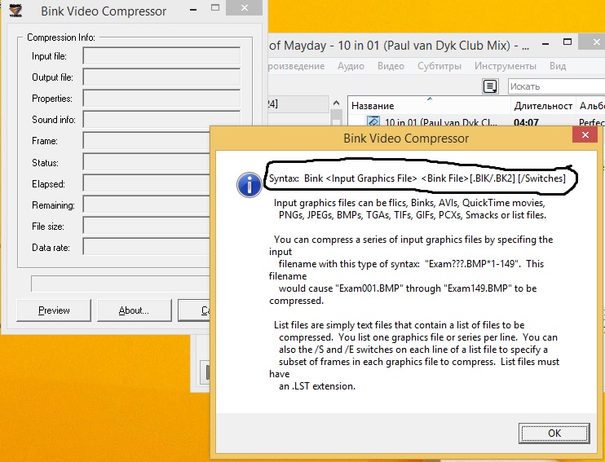
Task: Click the Remaining field
Action: click(146, 205)
